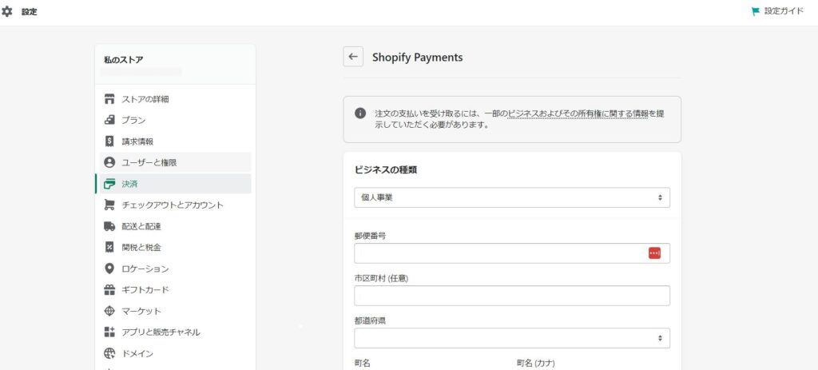Click the プラン icon in the sidebar
The height and width of the screenshot is (370, 818).
pyautogui.click(x=109, y=120)
